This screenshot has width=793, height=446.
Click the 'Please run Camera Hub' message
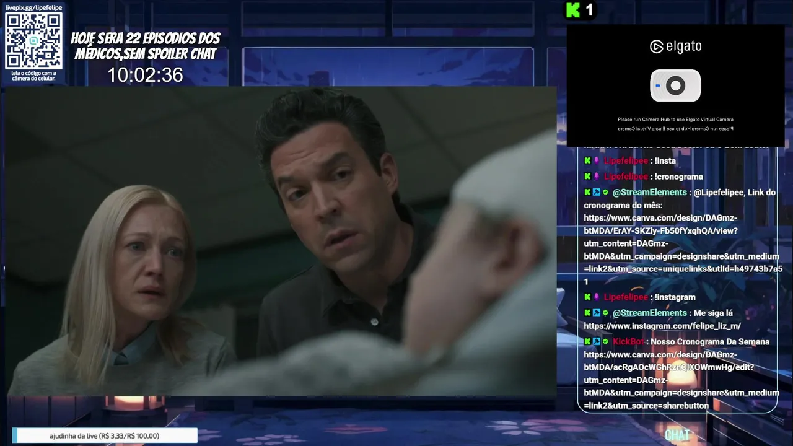point(675,120)
